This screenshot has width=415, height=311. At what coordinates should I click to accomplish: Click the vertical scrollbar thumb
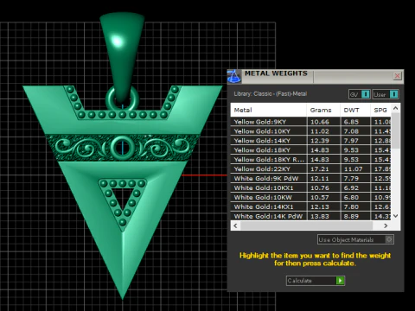point(396,131)
